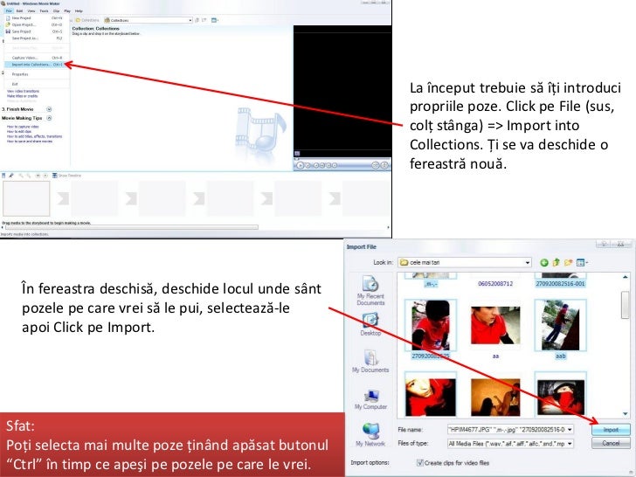
Task: Open How to save and share movies link
Action: (30, 142)
